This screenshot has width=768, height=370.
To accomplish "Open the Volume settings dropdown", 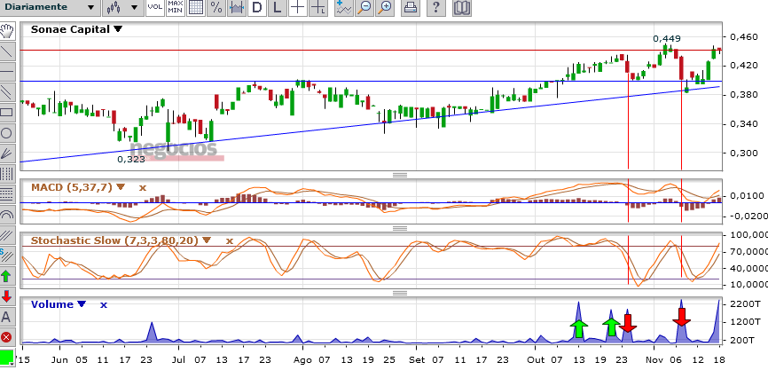I will tap(82, 303).
